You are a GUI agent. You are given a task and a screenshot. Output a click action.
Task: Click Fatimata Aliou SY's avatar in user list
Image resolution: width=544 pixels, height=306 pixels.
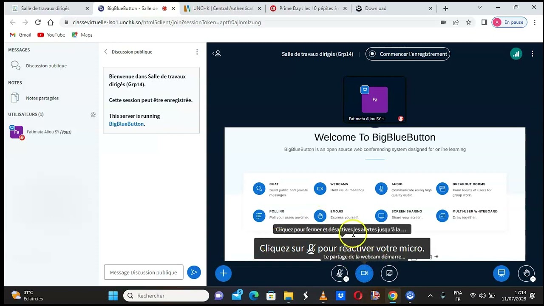point(16,132)
